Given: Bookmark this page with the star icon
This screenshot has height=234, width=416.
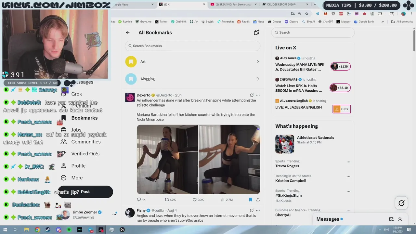Looking at the screenshot, I should (307, 14).
